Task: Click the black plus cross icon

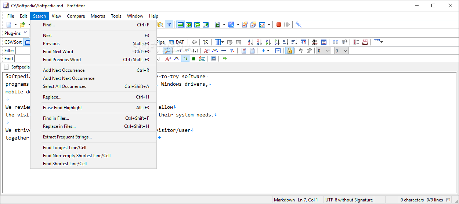Action: pyautogui.click(x=194, y=42)
